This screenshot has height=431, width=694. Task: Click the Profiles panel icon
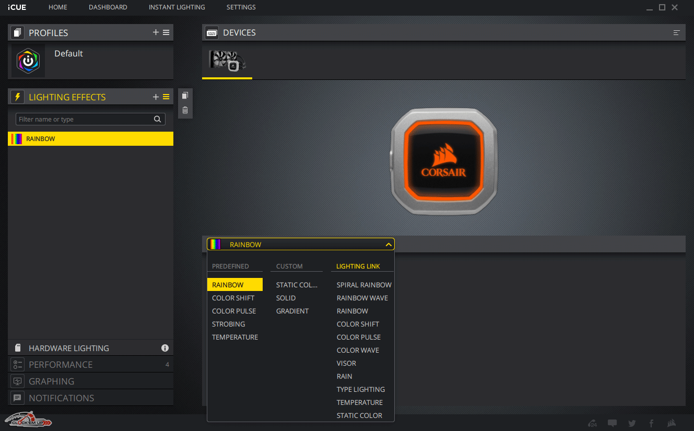coord(17,32)
